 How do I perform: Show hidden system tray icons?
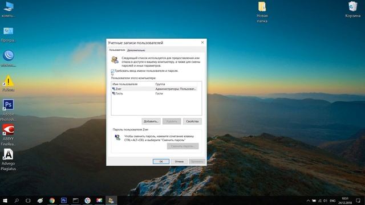coord(308,200)
